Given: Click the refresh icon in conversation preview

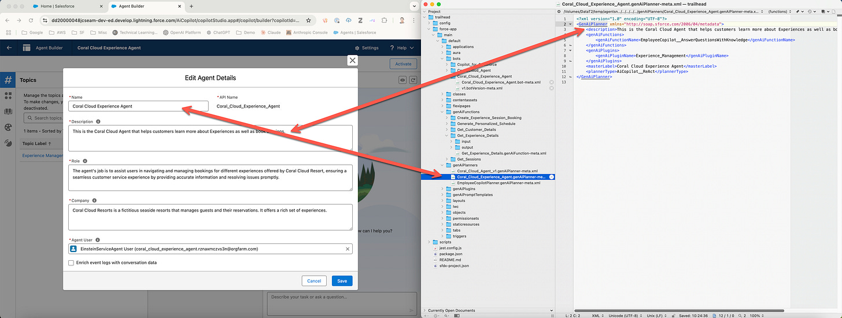Looking at the screenshot, I should (413, 80).
